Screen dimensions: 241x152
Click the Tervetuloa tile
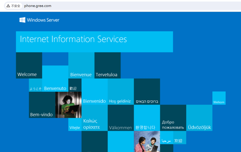pyautogui.click(x=107, y=65)
